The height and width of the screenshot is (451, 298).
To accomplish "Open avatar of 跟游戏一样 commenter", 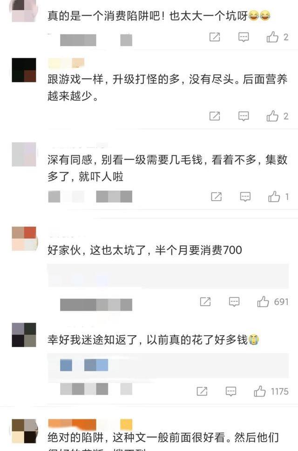I will tap(24, 70).
